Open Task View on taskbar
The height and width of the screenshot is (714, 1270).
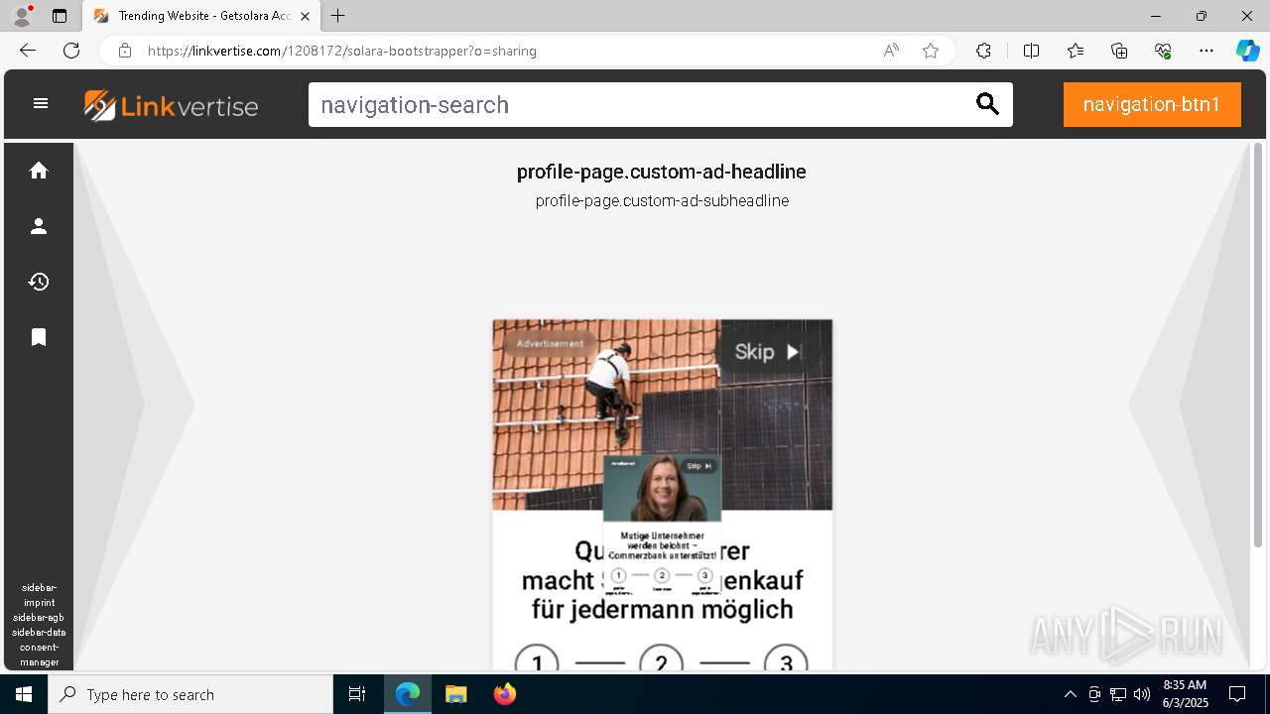[x=357, y=694]
